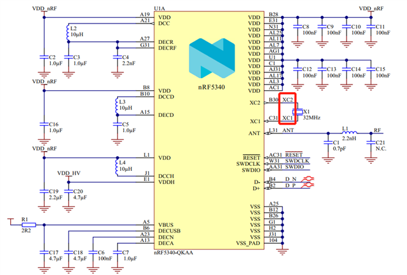The height and width of the screenshot is (275, 407).
Task: Click the DECN pin name
Action: coord(166,237)
